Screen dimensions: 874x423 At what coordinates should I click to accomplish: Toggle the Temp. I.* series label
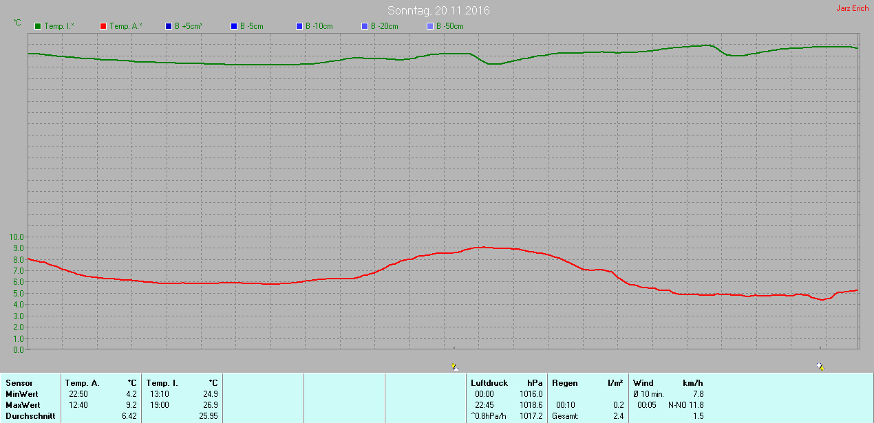click(59, 26)
